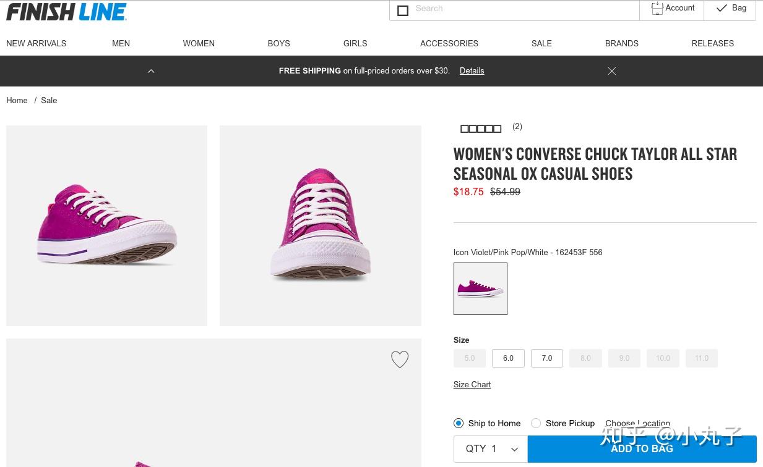Choose size 7.0

click(547, 358)
